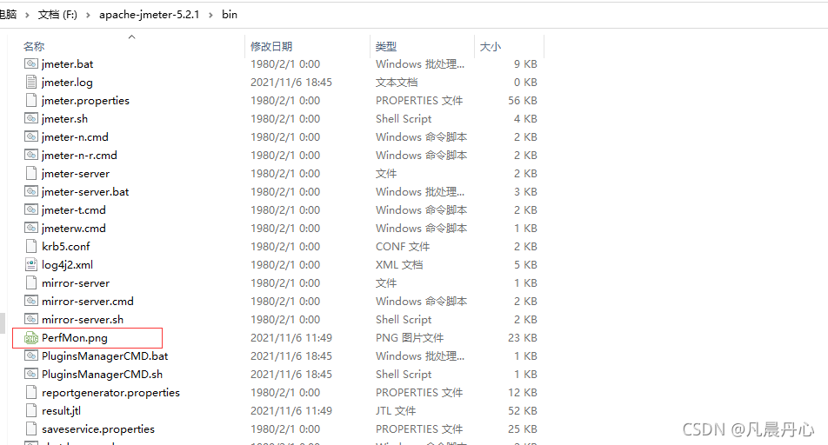
Task: Select the PerfMon.png image icon
Action: click(x=31, y=338)
